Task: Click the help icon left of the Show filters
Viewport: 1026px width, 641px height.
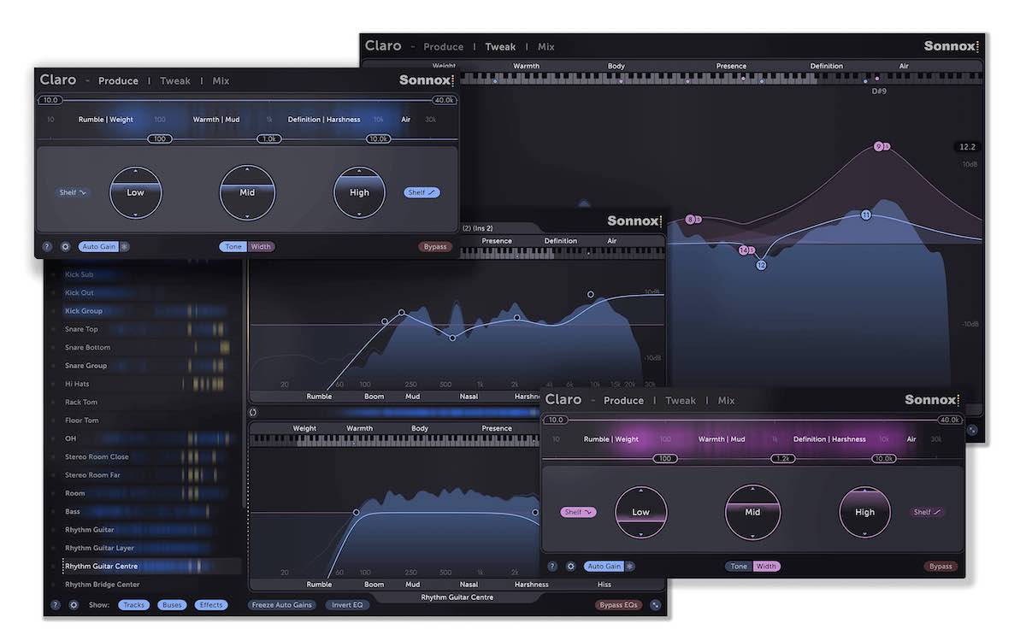Action: tap(56, 605)
